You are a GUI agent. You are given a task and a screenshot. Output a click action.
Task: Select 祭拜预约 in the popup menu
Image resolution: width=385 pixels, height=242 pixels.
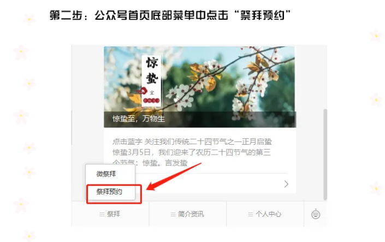click(x=109, y=192)
